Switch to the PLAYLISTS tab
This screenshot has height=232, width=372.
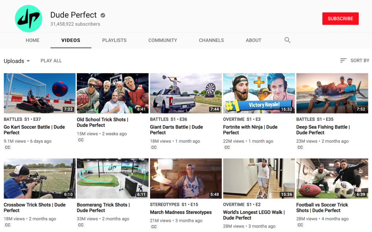(x=114, y=40)
